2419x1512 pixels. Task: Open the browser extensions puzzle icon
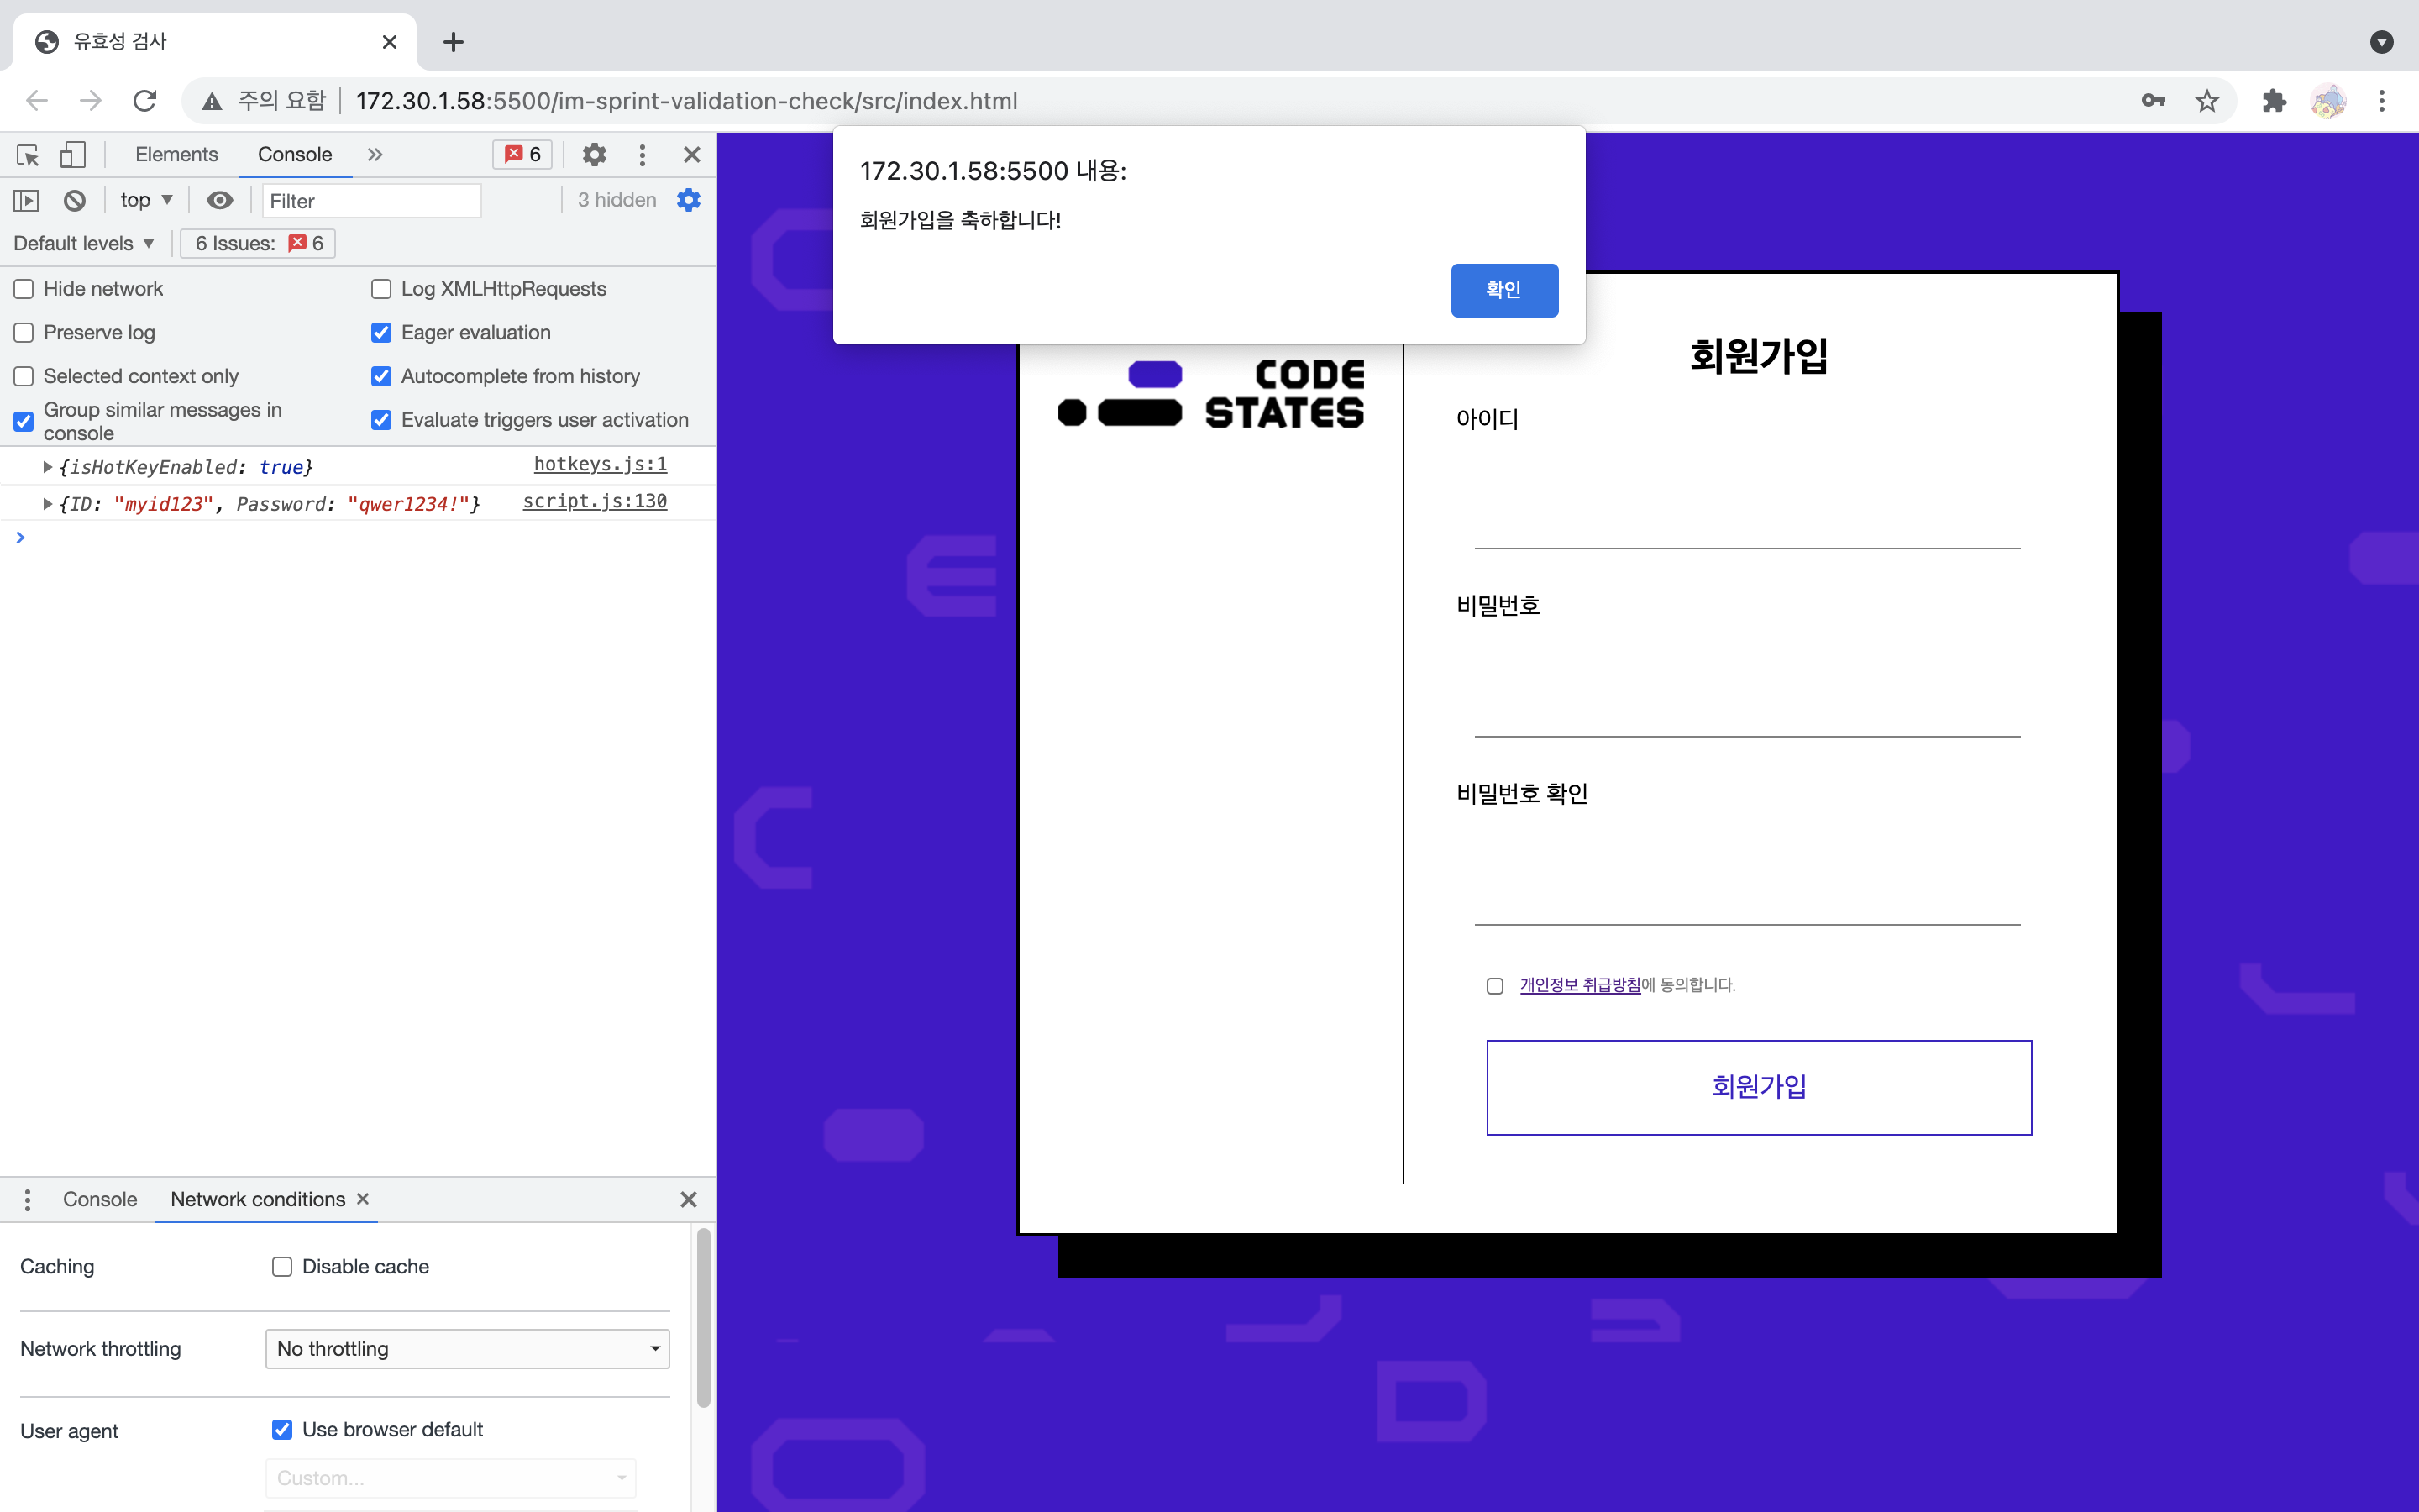2274,101
